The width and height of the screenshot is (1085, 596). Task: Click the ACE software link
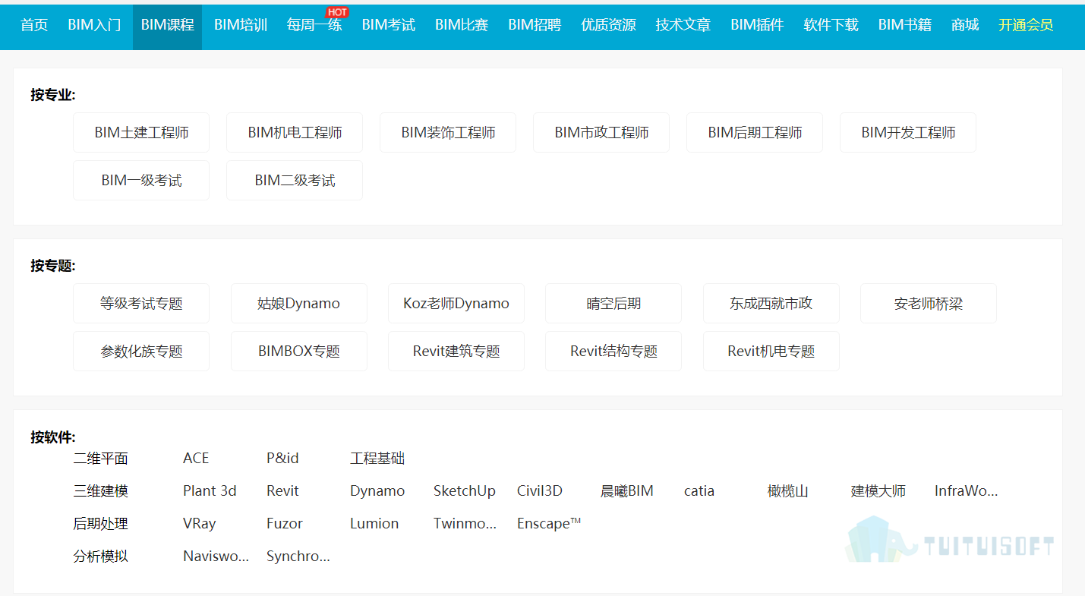[x=196, y=459]
